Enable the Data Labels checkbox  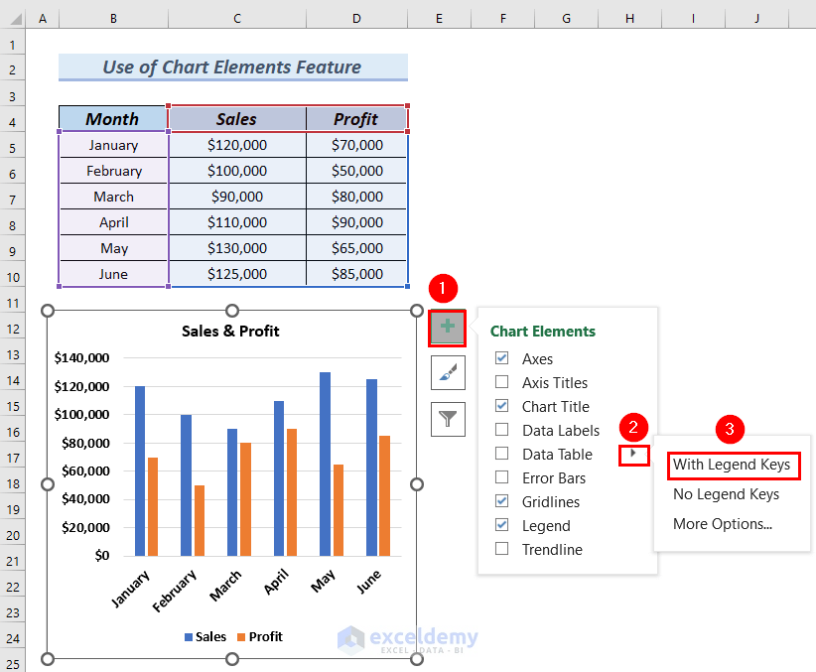pos(501,430)
